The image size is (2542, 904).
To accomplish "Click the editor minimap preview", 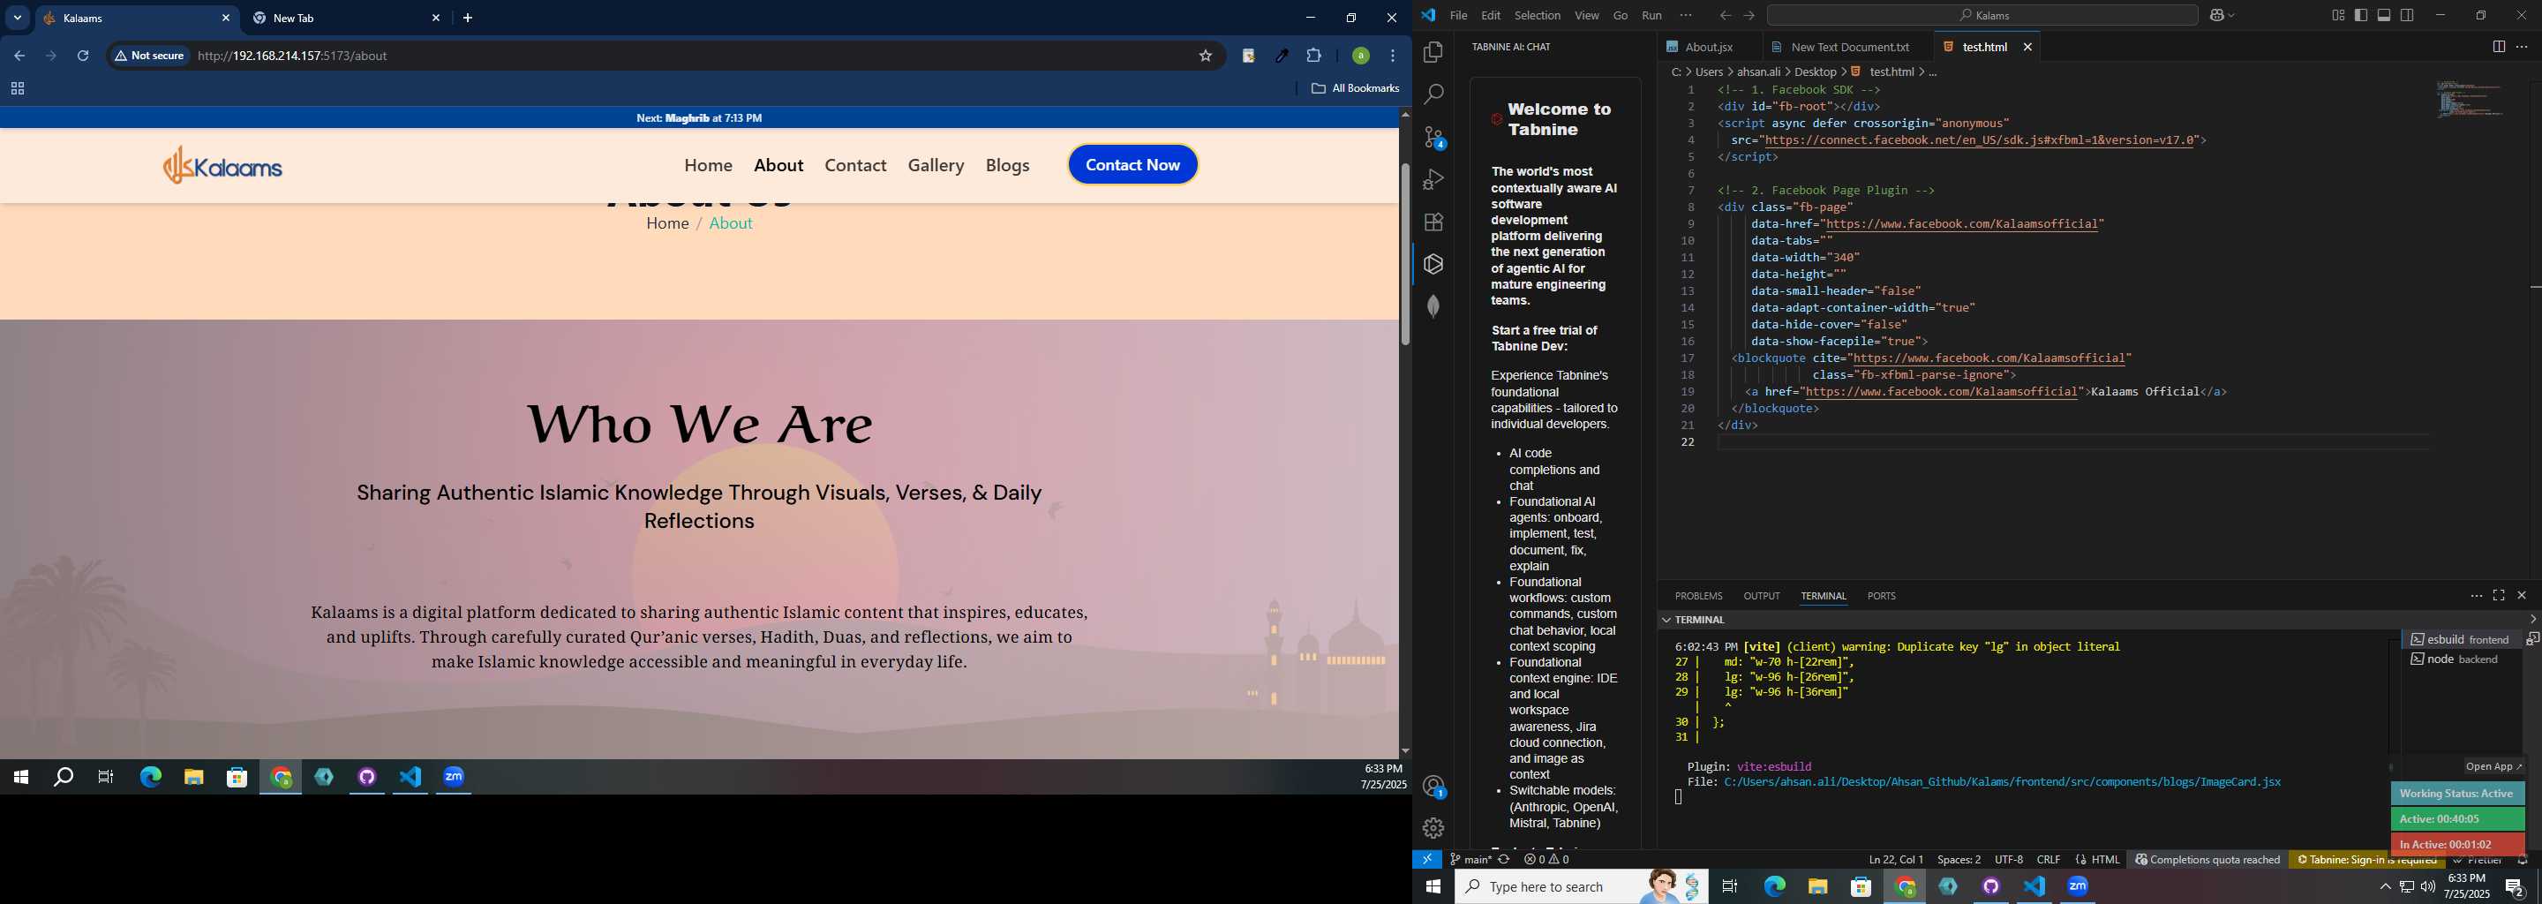I will point(2471,100).
